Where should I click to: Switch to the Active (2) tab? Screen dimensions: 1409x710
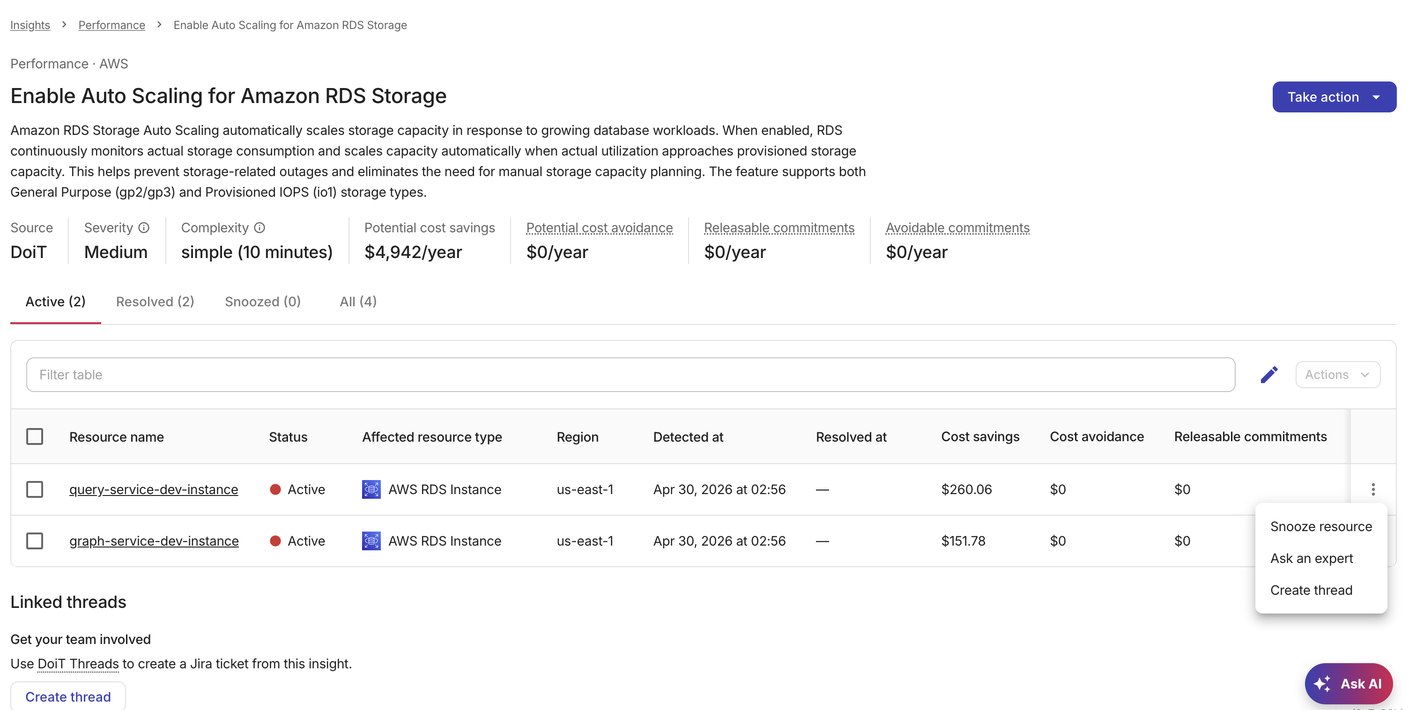point(55,302)
